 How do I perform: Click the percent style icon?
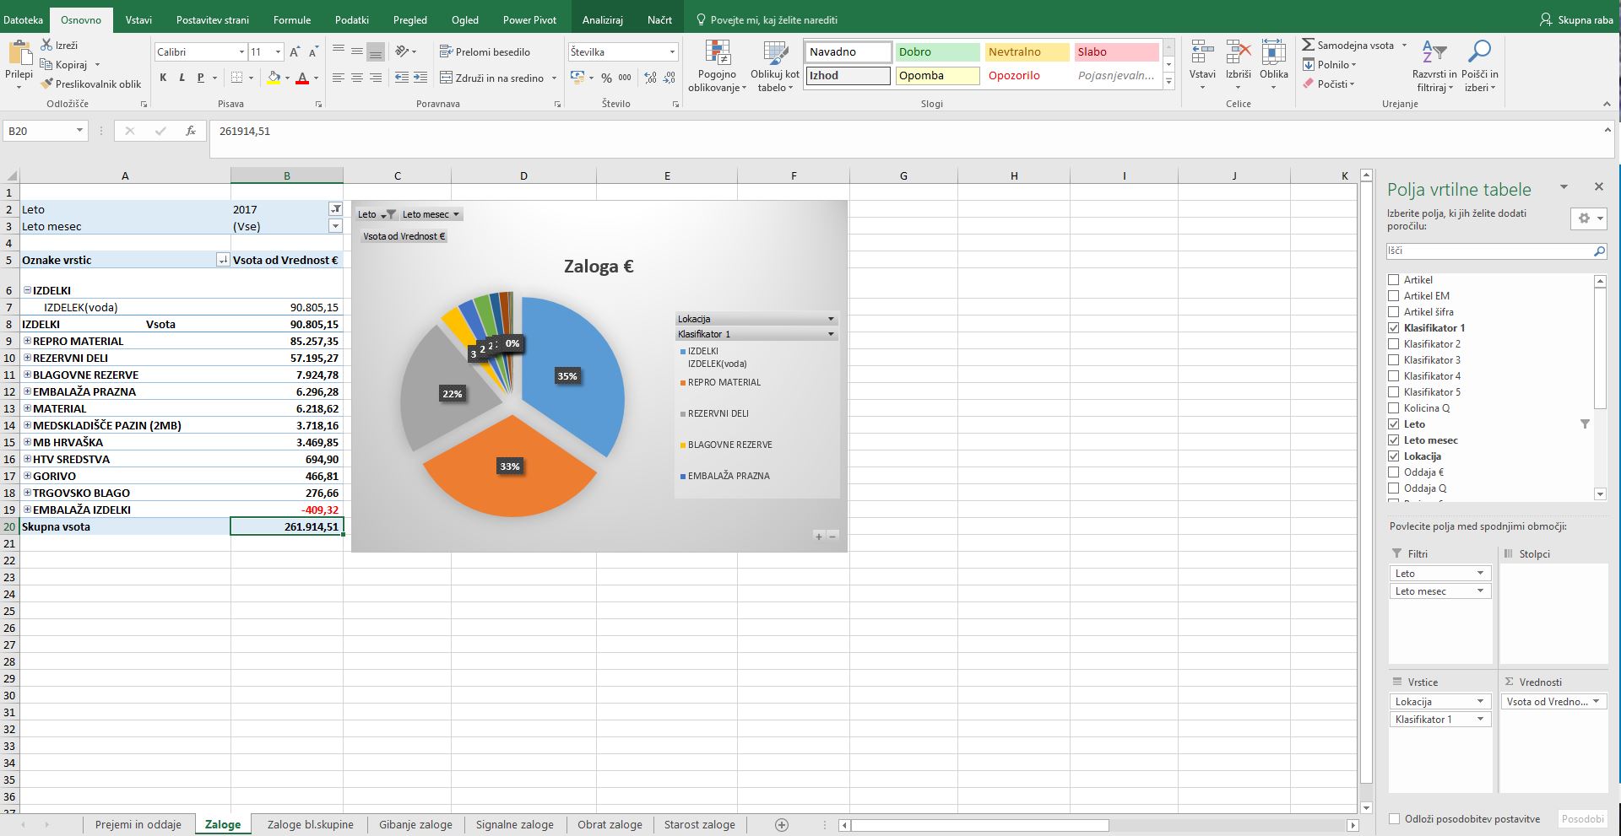pos(606,78)
